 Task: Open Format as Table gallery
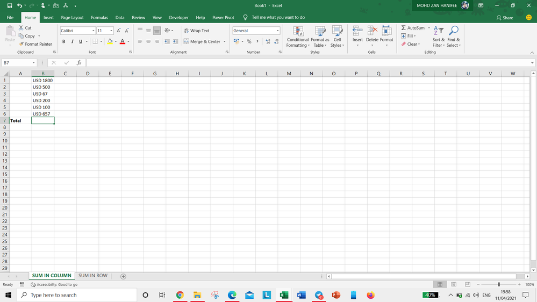pyautogui.click(x=320, y=37)
